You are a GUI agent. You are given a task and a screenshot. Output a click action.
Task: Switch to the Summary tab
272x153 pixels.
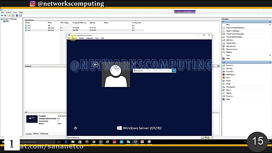click(x=29, y=134)
